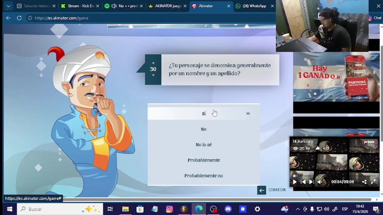Switch to the WhatsApp tab
This screenshot has height=215, width=383.
click(x=254, y=6)
